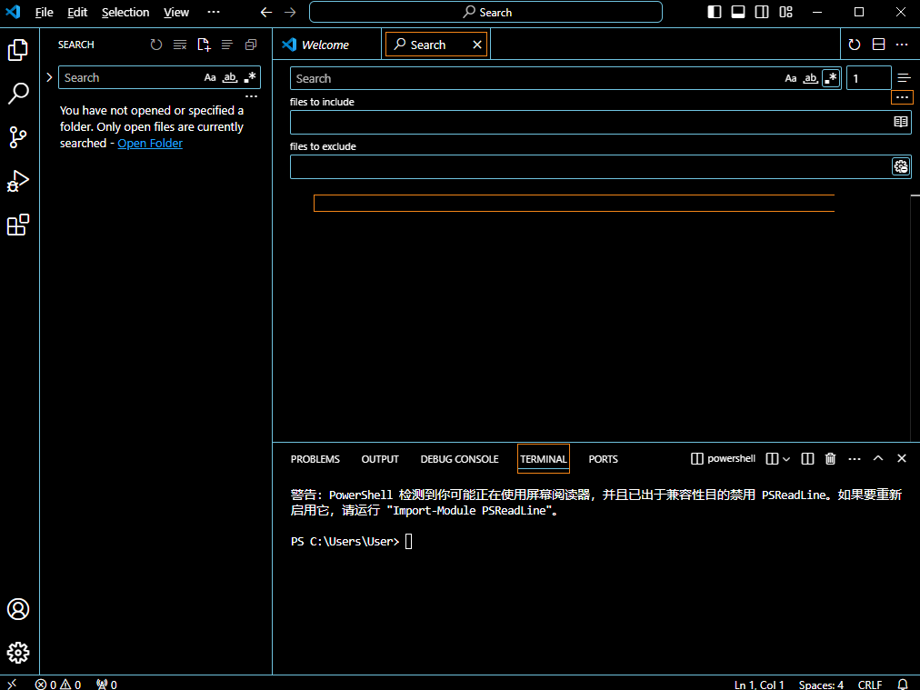The width and height of the screenshot is (920, 690).
Task: Toggle regex option in search editor
Action: coord(830,78)
